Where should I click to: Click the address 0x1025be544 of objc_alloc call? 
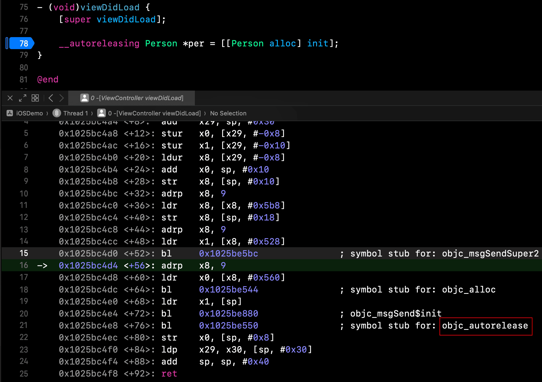point(228,290)
